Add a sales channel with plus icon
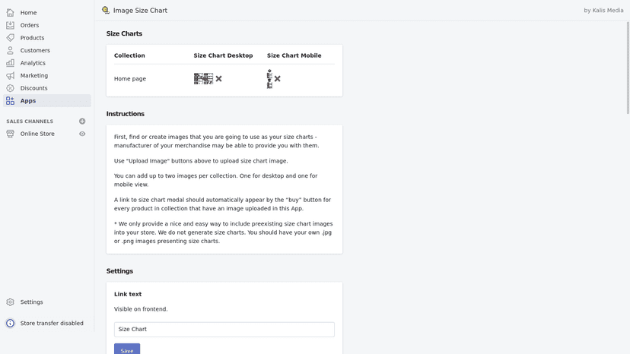The image size is (630, 354). (82, 122)
